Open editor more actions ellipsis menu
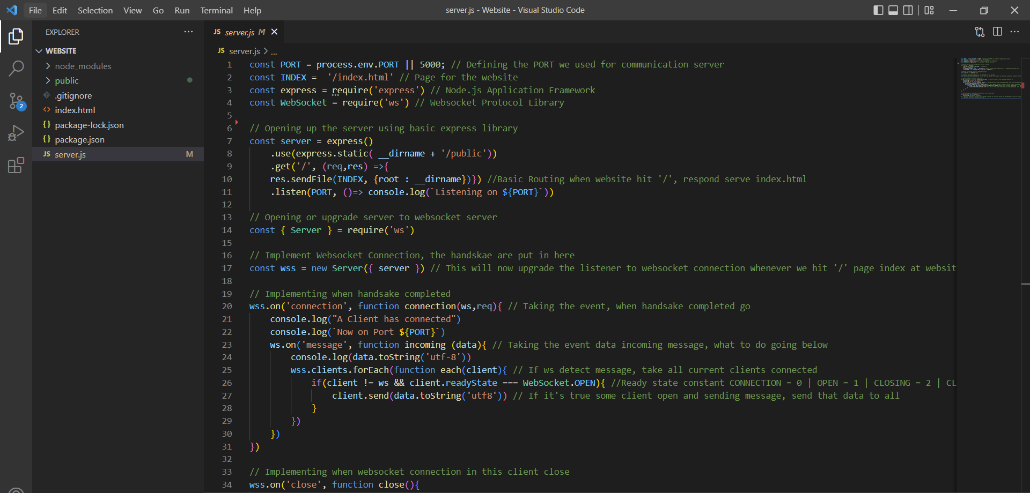 1014,32
